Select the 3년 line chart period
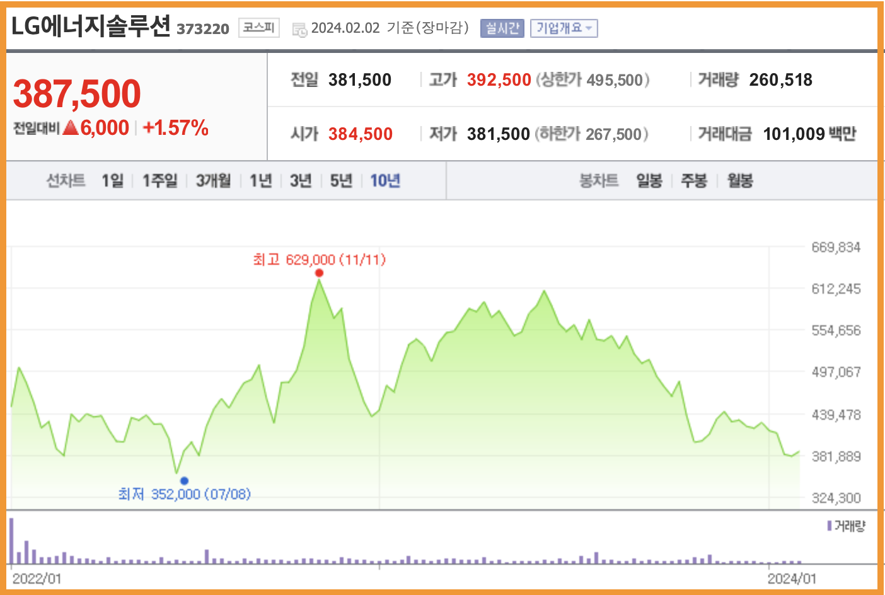The image size is (885, 595). [x=301, y=181]
